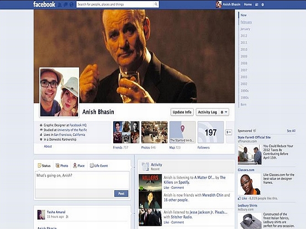Click the What's going on text box
The image size is (306, 229).
point(82,180)
